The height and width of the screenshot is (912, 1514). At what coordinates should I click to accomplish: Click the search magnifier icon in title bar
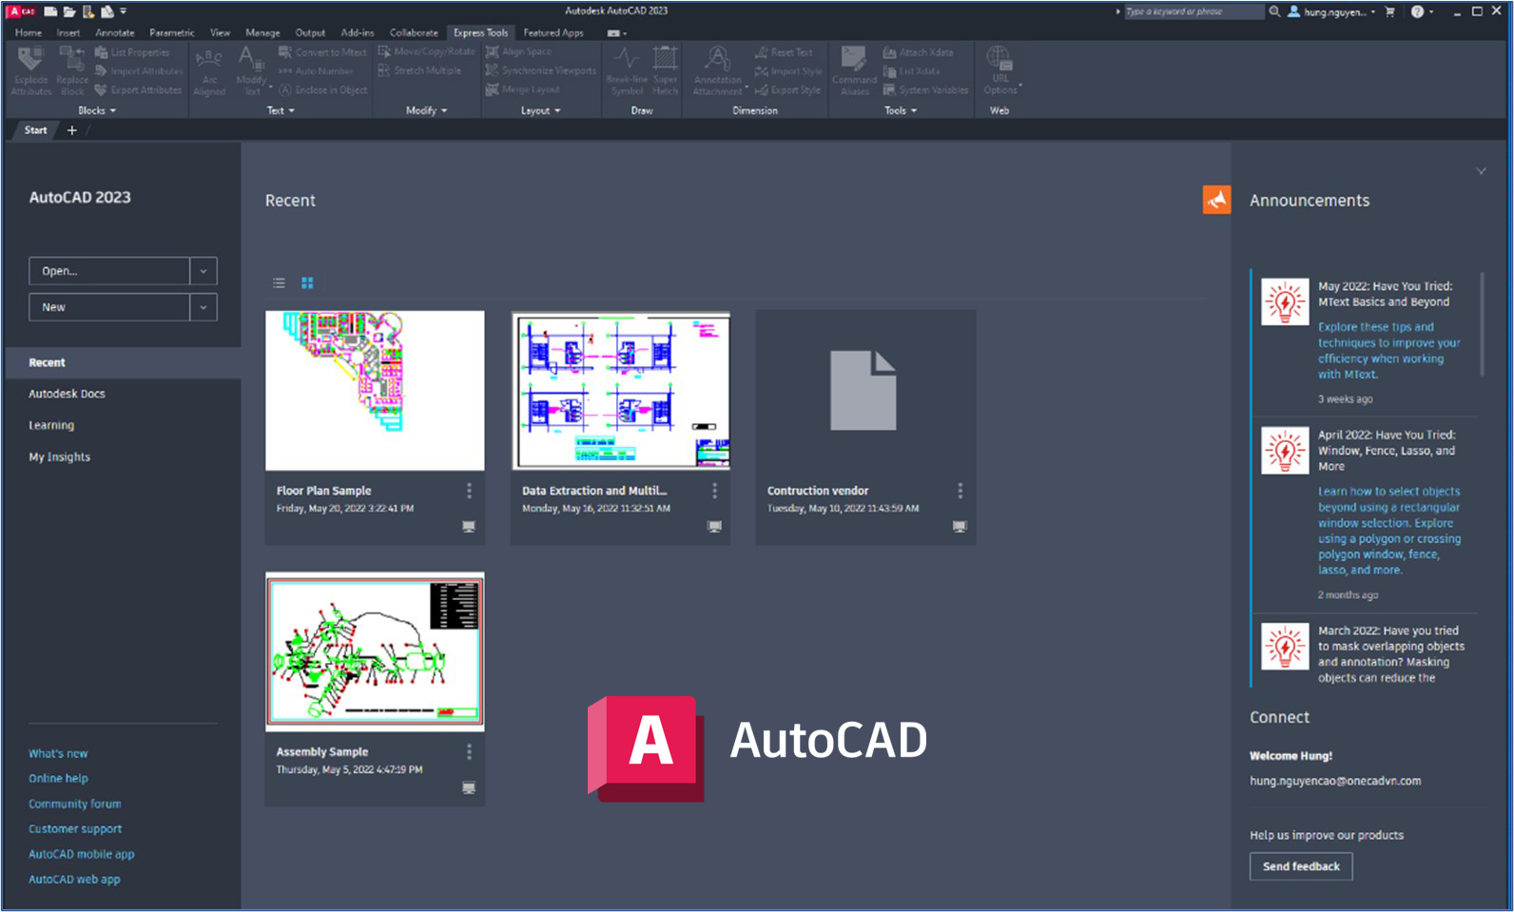point(1274,11)
